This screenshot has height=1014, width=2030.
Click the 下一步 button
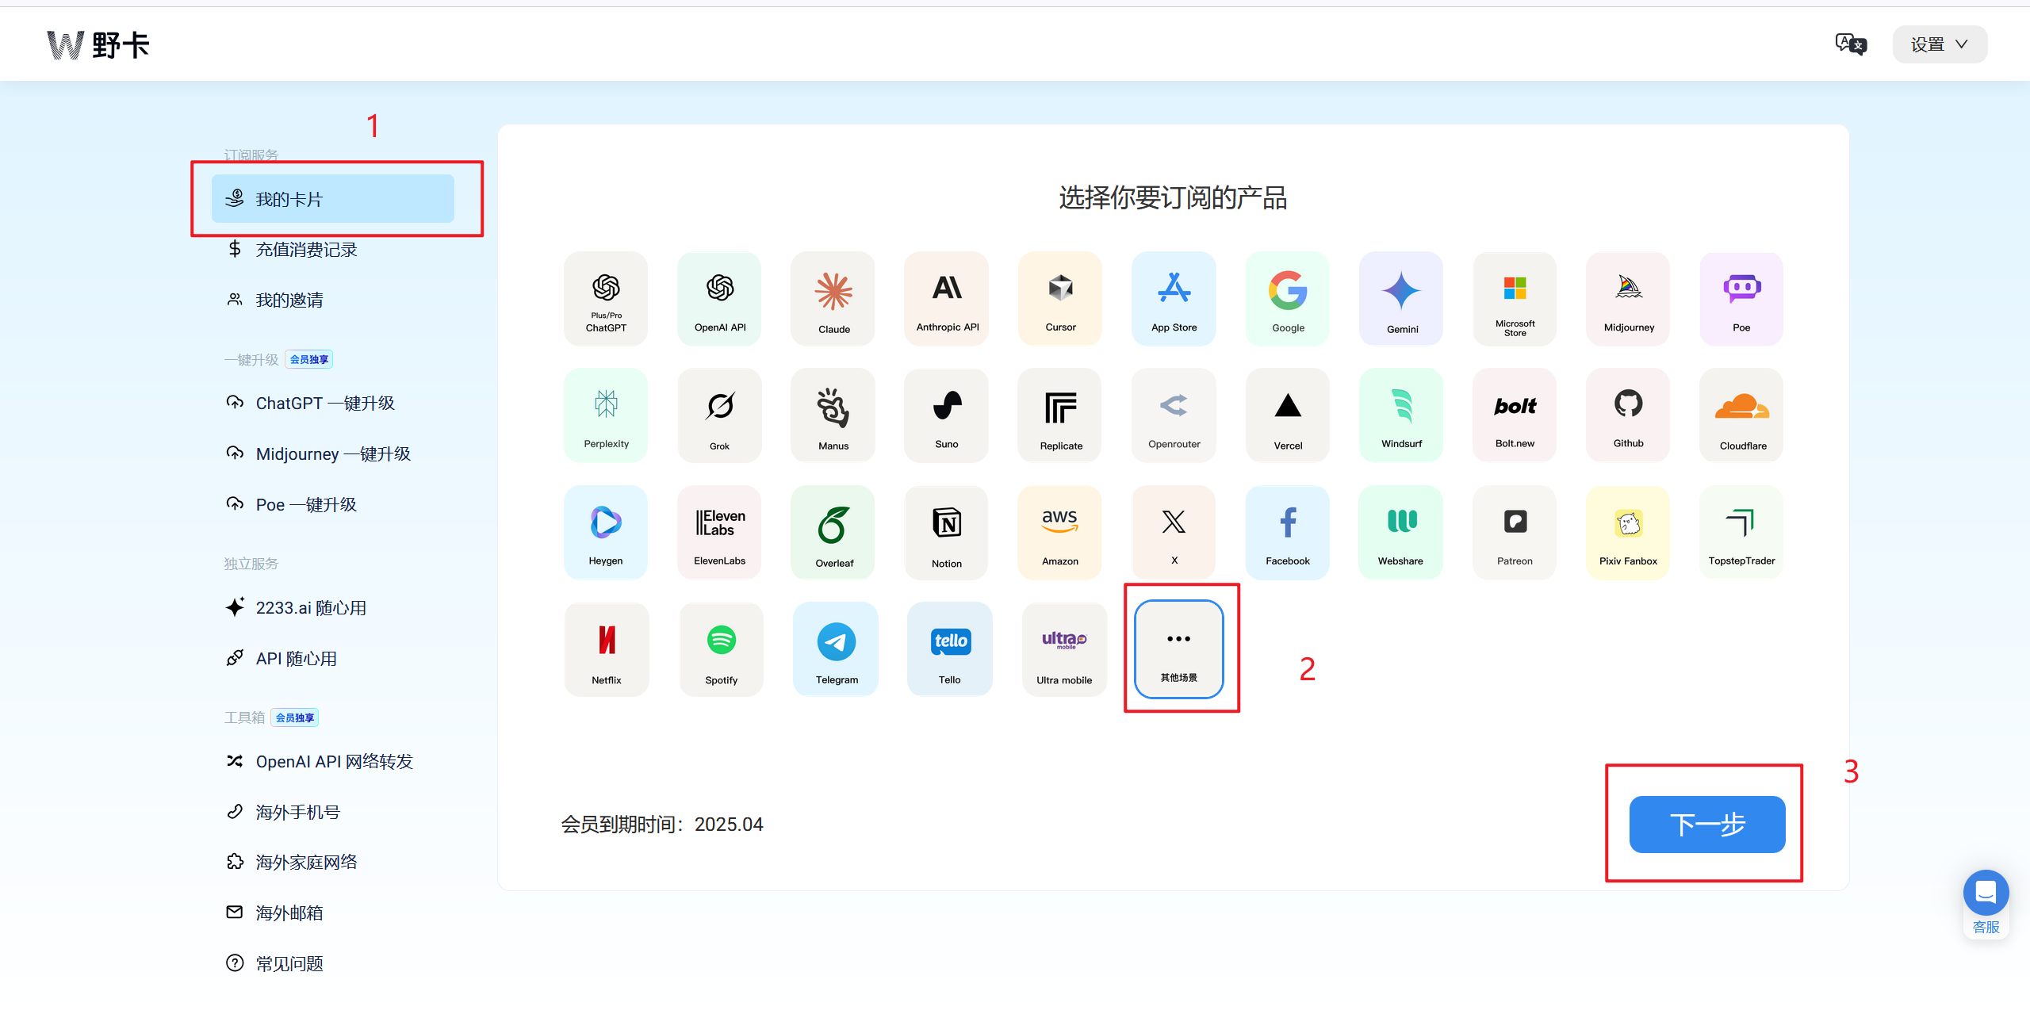[x=1707, y=825]
